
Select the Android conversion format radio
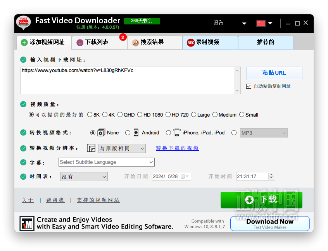pyautogui.click(x=128, y=133)
